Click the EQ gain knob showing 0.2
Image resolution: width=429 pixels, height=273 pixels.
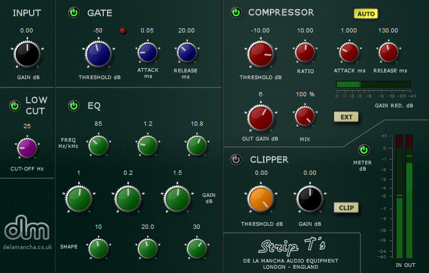[128, 199]
